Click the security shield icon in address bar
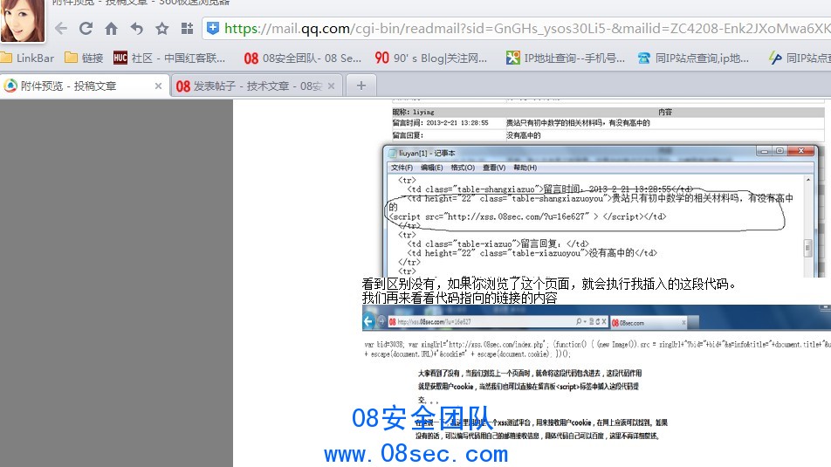 click(x=212, y=28)
